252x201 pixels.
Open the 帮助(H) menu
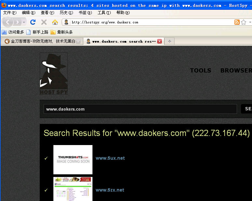click(x=123, y=13)
